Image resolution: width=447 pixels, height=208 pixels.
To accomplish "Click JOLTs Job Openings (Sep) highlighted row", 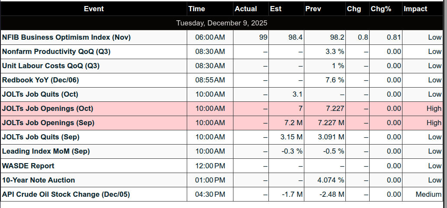I will pos(48,123).
